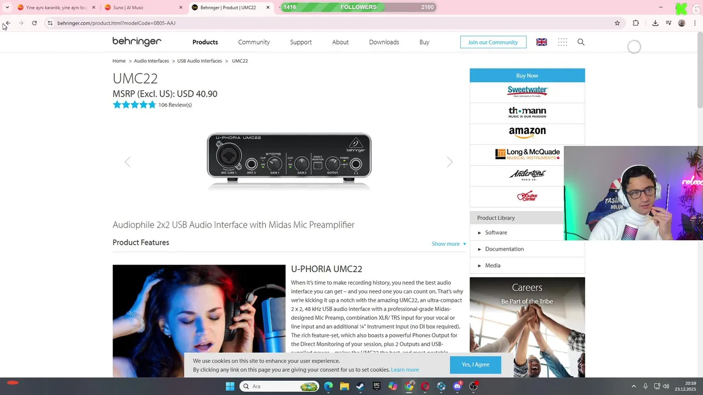This screenshot has width=703, height=395.
Task: Open the brands grid icon
Action: (562, 42)
